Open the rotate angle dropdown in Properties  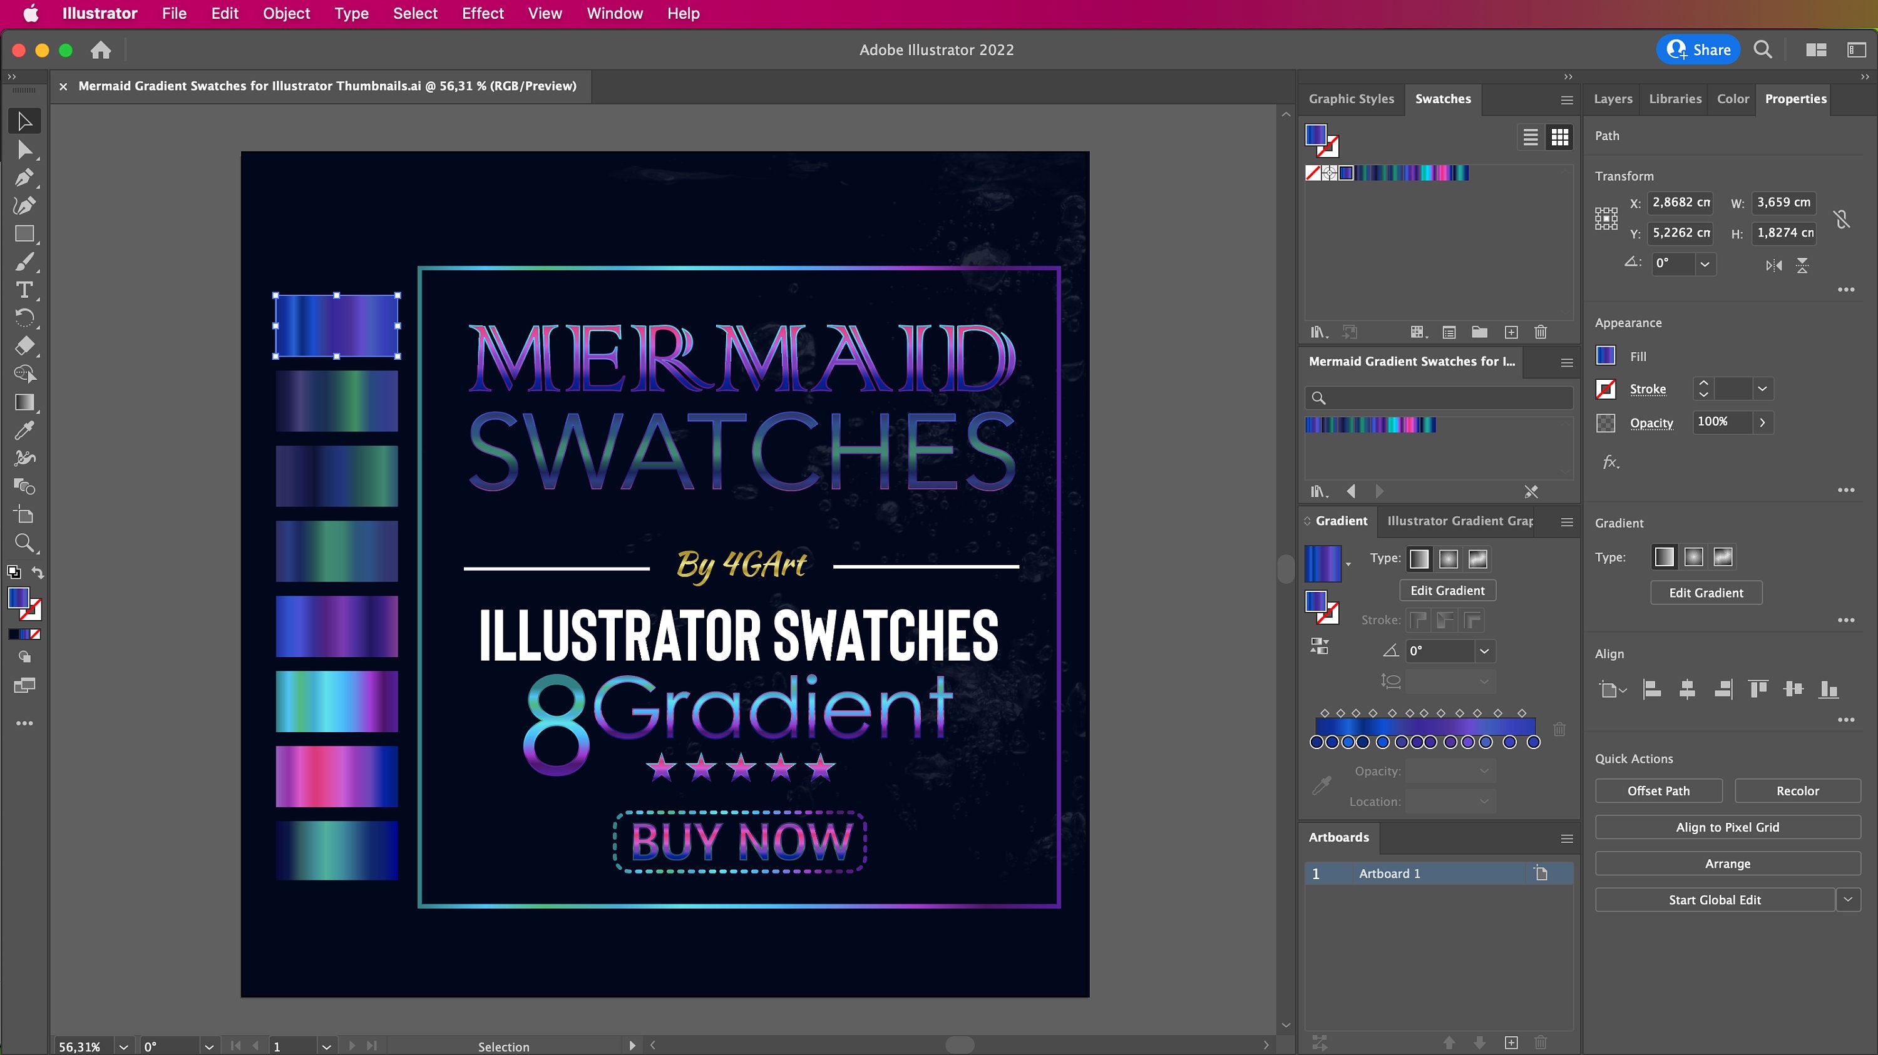pyautogui.click(x=1706, y=264)
